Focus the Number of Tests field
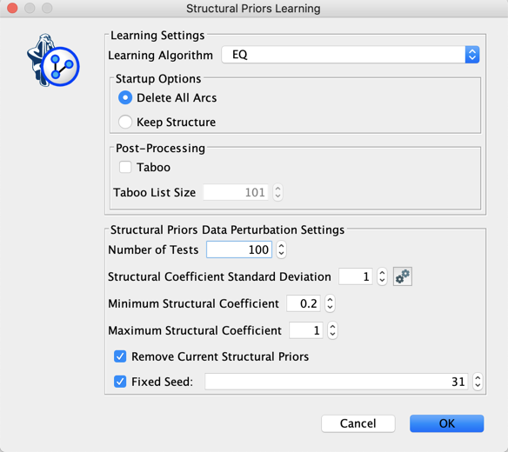This screenshot has width=508, height=452. pyautogui.click(x=239, y=249)
